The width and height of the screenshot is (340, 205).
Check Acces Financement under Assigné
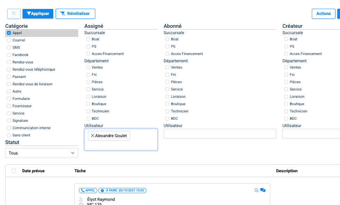88,54
